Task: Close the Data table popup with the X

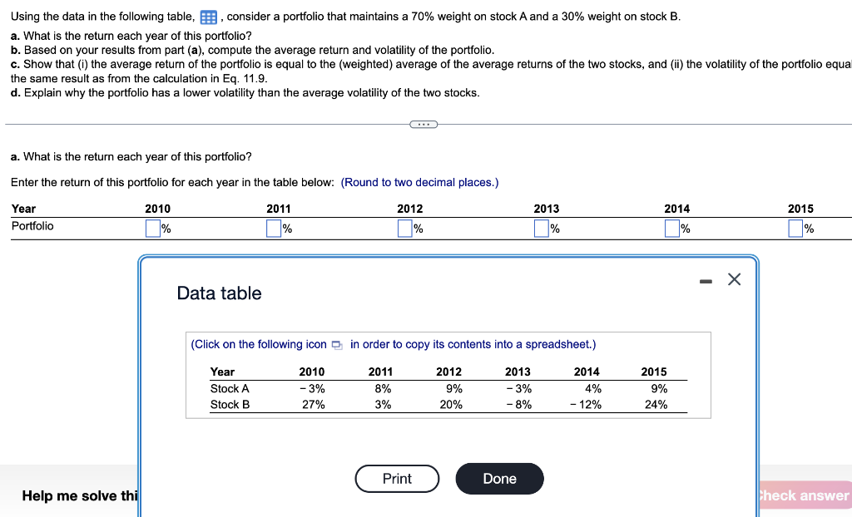Action: (734, 279)
